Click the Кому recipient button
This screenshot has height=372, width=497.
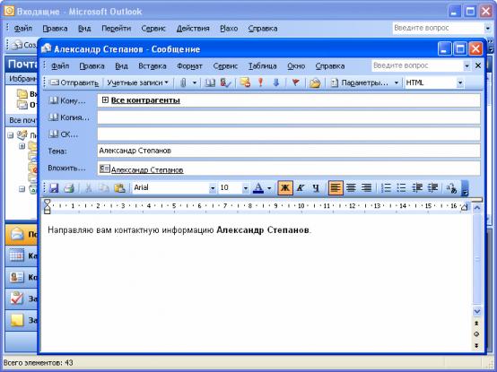pyautogui.click(x=67, y=100)
